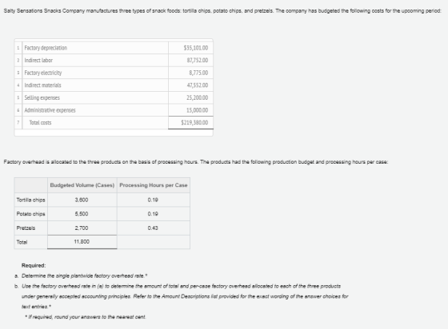Viewport: 448px width, 329px height.
Task: Click the Pretzels row label
Action: (26, 228)
